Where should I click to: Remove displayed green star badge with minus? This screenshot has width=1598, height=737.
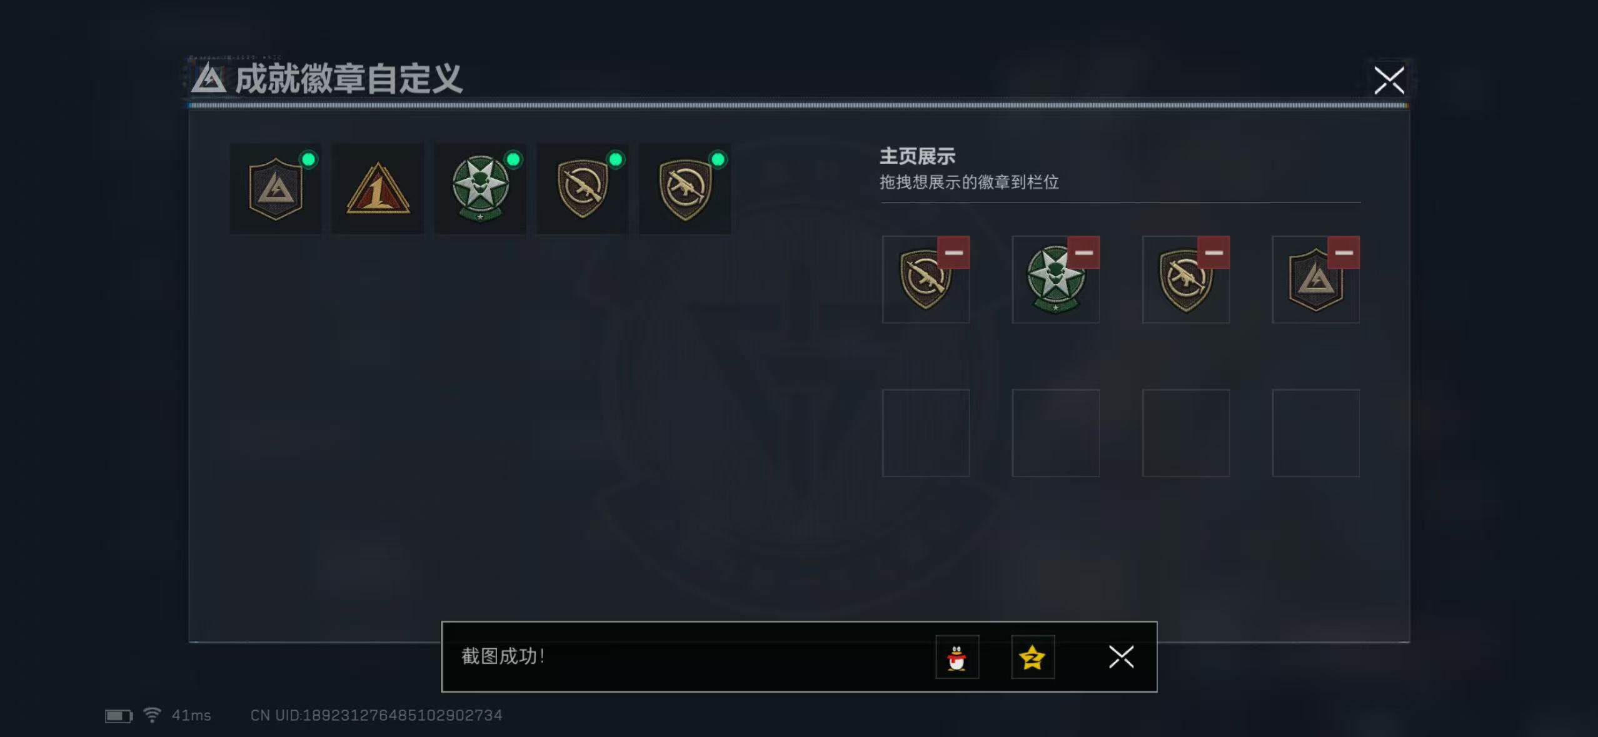[x=1083, y=253]
